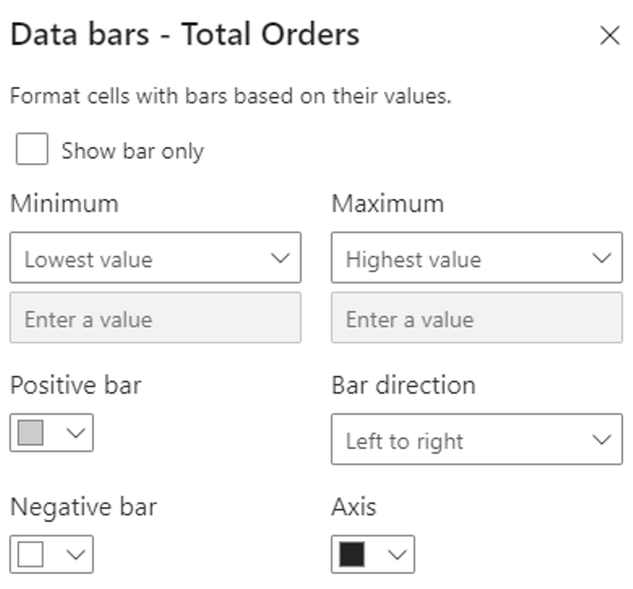Click the 'Show bar only' label text
The image size is (633, 589).
pyautogui.click(x=132, y=152)
